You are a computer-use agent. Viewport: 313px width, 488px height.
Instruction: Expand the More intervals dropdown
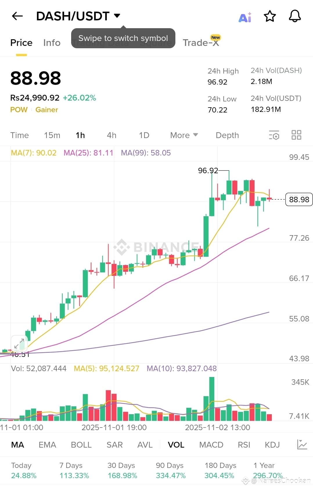pos(184,135)
